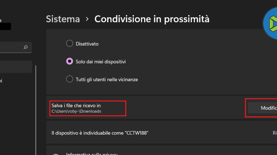Click the breadcrumb chevron after Sistema

coord(87,19)
